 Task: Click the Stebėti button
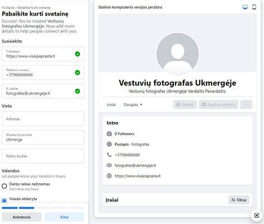pyautogui.click(x=185, y=105)
